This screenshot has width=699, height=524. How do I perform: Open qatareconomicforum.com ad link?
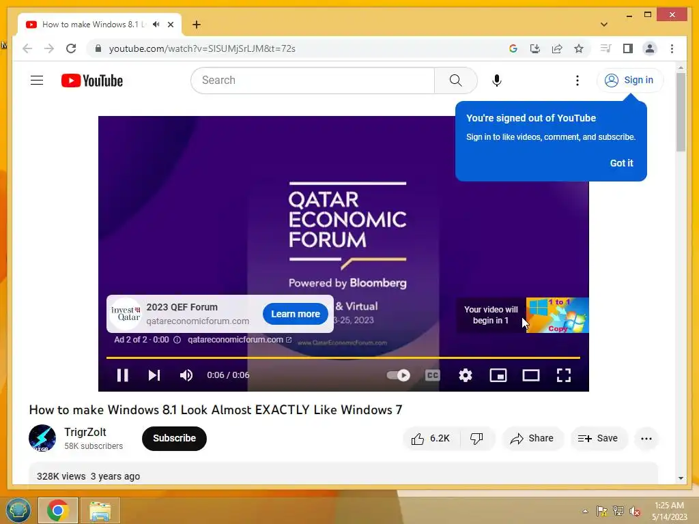[x=240, y=340]
